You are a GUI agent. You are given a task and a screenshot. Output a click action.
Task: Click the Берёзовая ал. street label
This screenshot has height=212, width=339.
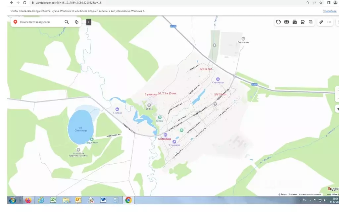click(x=114, y=135)
